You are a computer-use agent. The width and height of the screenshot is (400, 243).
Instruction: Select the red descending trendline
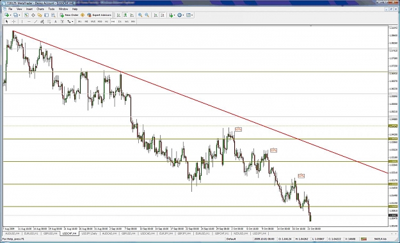pos(200,102)
